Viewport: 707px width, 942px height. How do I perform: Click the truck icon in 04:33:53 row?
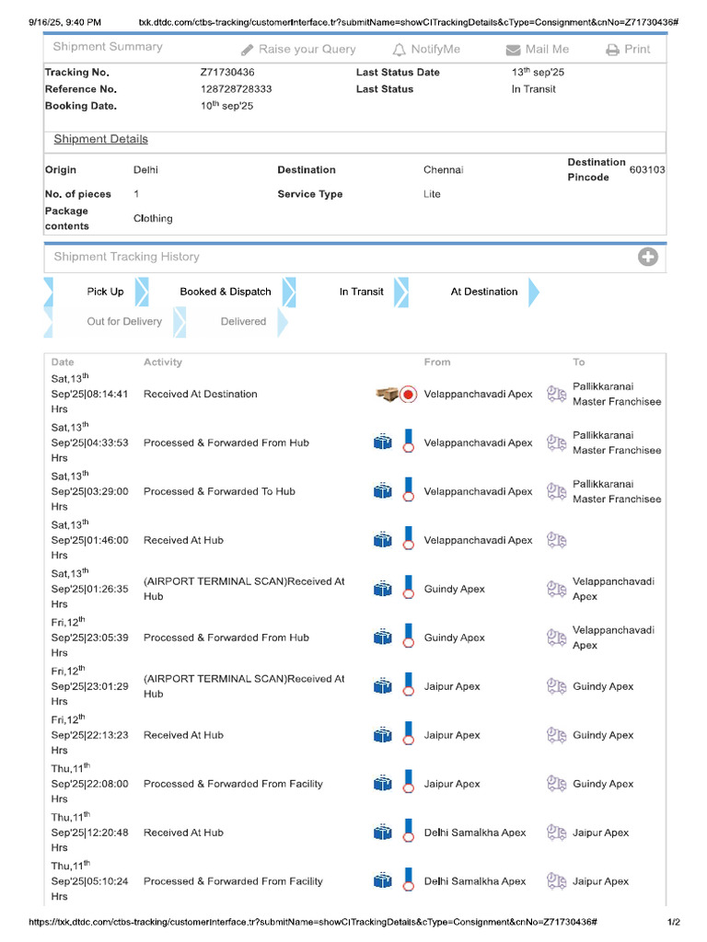tap(556, 442)
